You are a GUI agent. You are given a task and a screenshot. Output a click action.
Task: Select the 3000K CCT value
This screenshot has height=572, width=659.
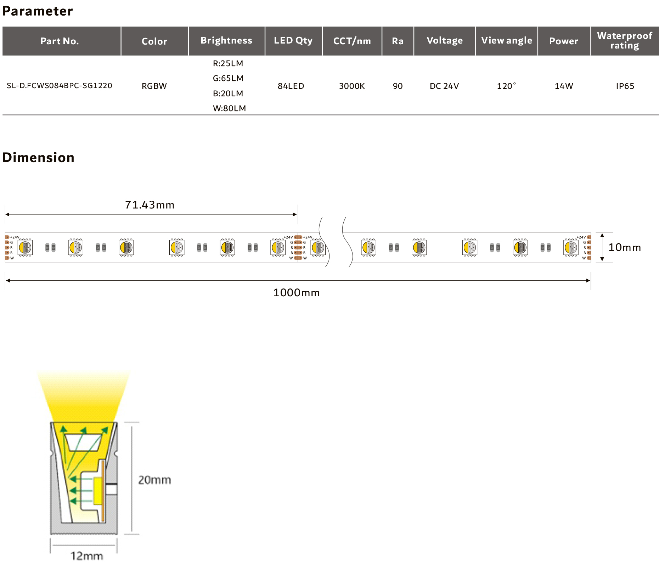click(x=352, y=86)
